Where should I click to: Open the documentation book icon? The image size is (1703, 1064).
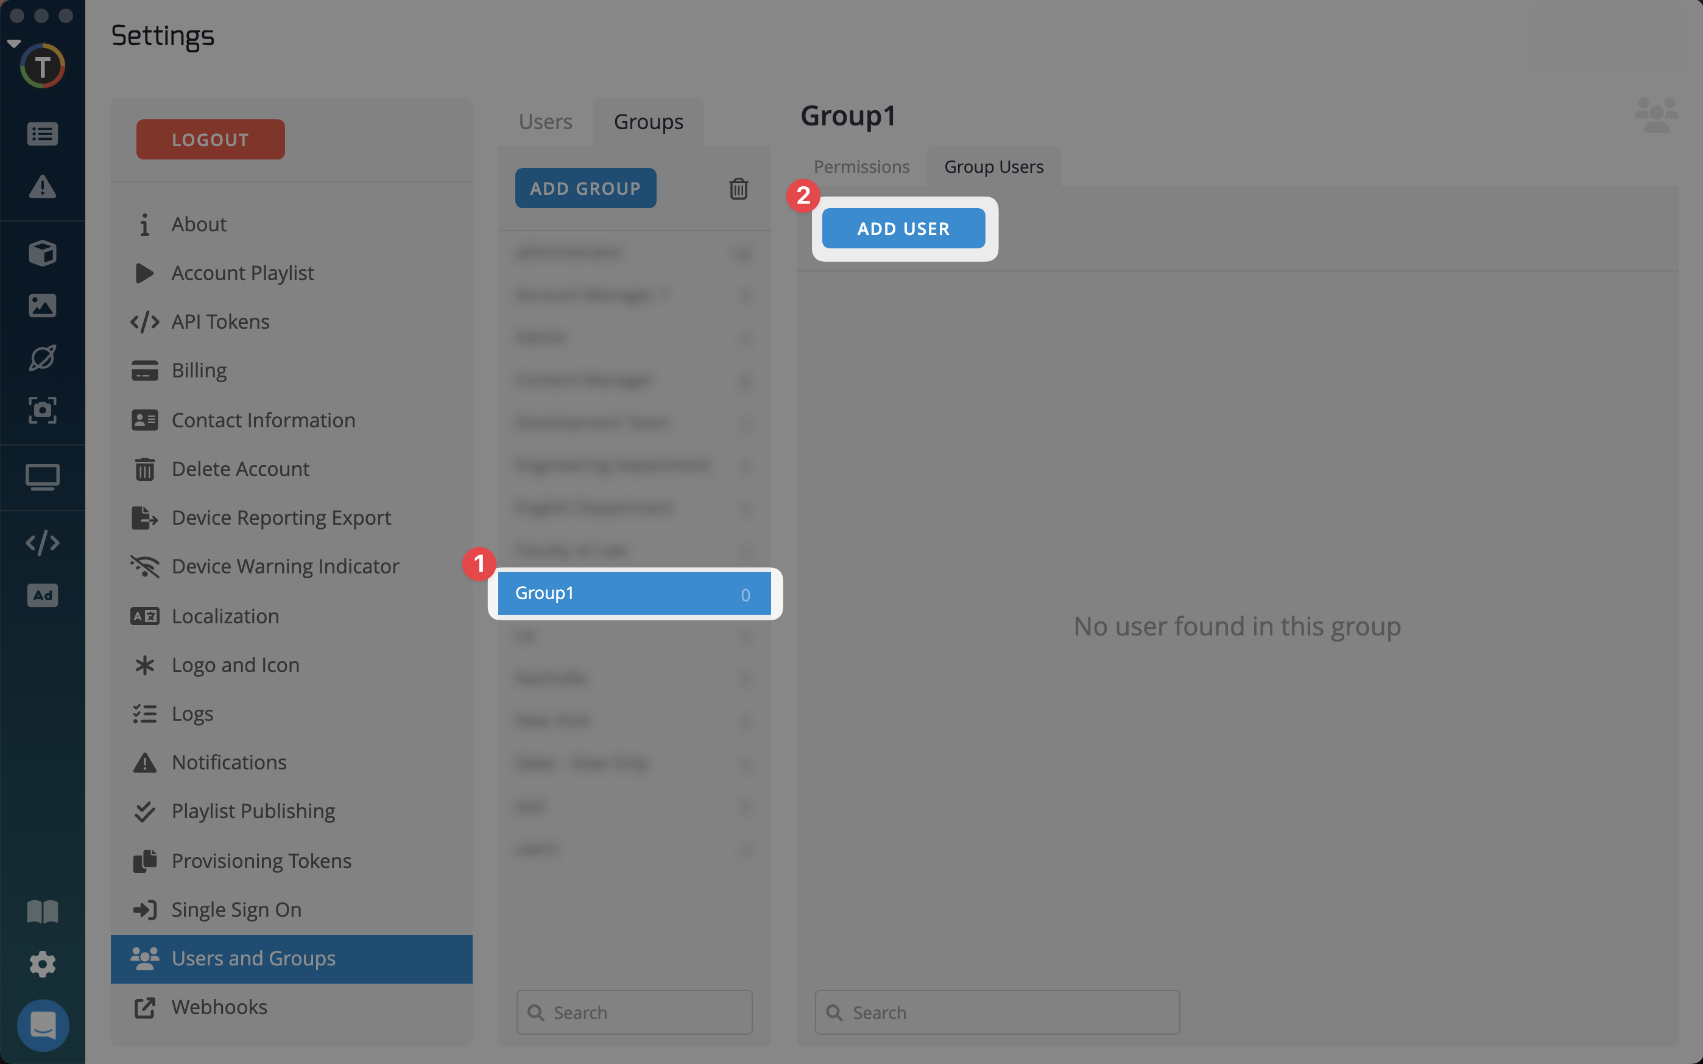coord(42,911)
